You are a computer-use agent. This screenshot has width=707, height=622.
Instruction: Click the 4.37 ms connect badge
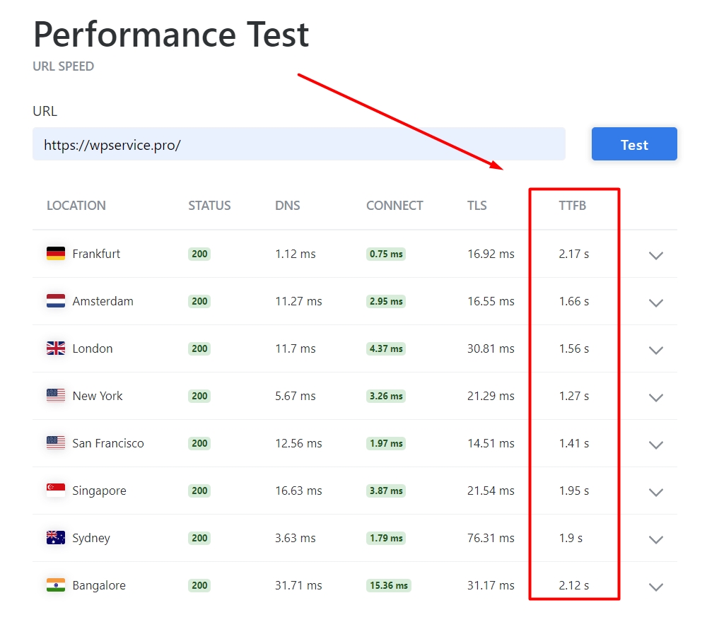pyautogui.click(x=386, y=348)
